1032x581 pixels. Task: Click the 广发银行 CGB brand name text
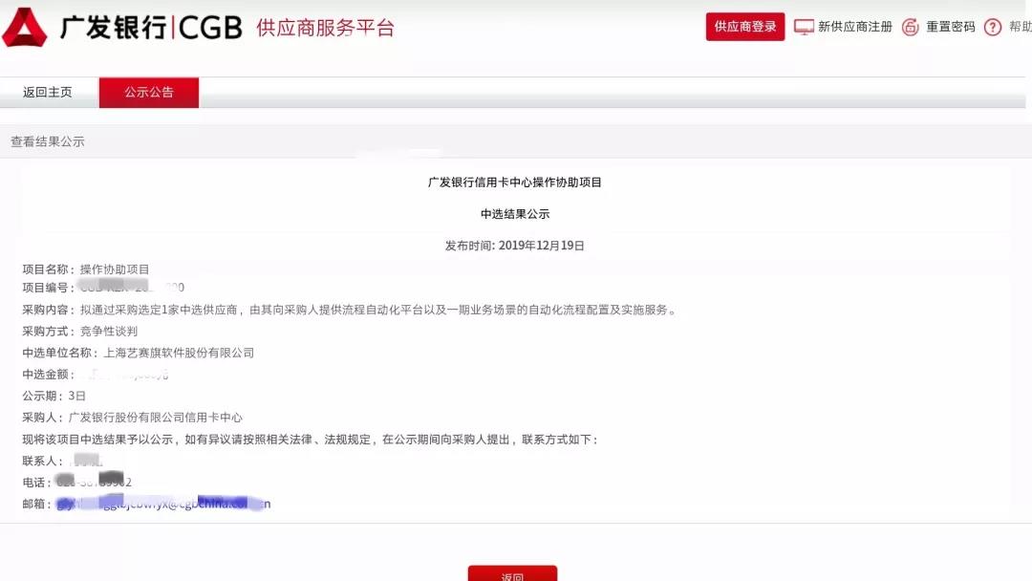click(151, 27)
